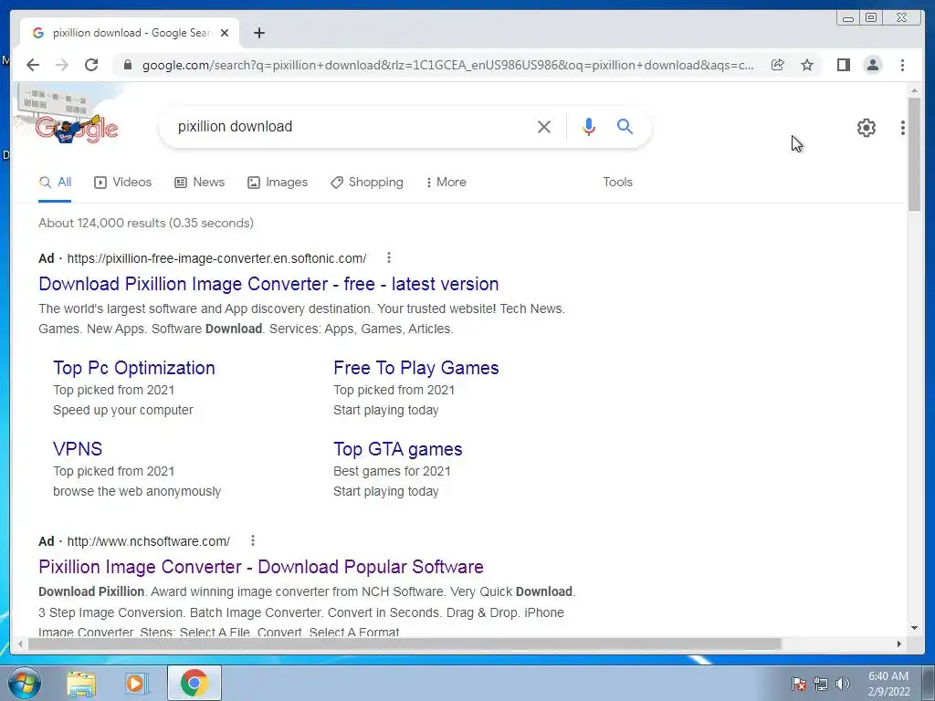935x701 pixels.
Task: Select the All results tab
Action: pos(55,183)
